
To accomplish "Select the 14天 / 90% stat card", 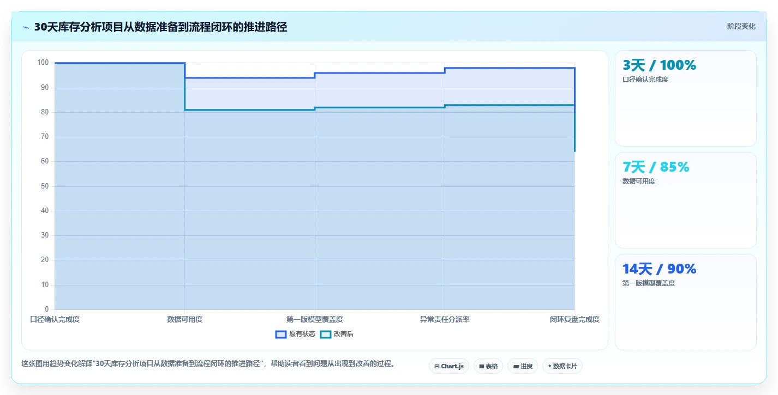I will 686,302.
